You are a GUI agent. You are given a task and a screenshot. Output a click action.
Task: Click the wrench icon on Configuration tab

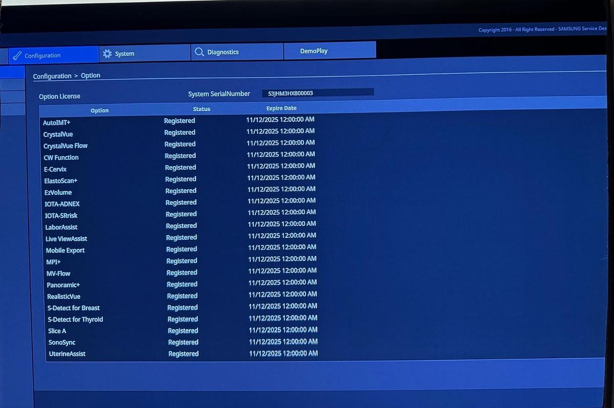[17, 56]
